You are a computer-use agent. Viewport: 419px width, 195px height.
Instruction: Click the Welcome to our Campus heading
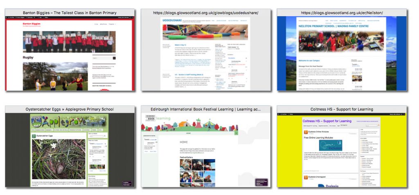(310, 61)
